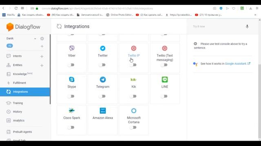
Task: Click the Telegram label
Action: (x=103, y=86)
